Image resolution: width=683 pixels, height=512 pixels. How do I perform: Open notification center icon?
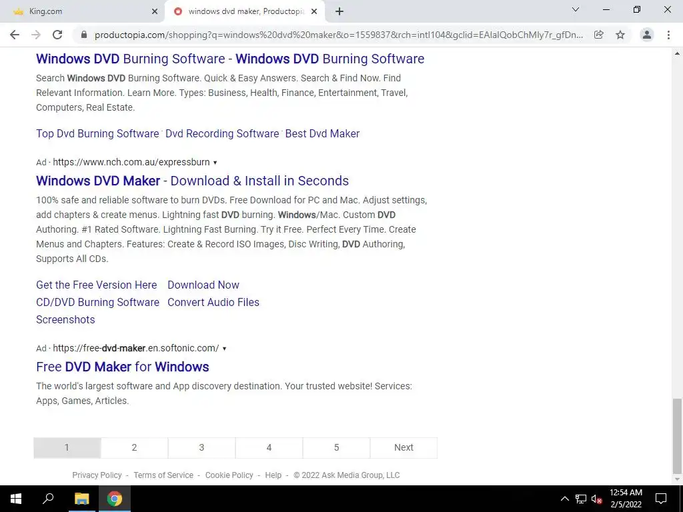tap(661, 499)
